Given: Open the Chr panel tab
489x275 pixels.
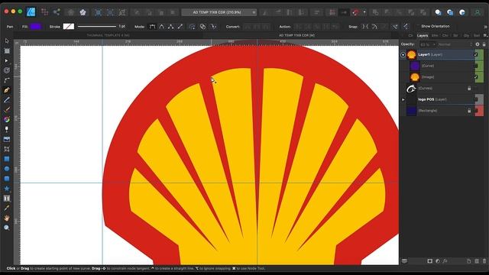Looking at the screenshot, I should pyautogui.click(x=445, y=36).
